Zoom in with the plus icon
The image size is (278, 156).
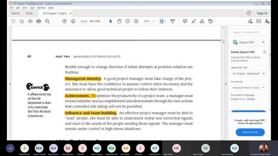pyautogui.click(x=136, y=21)
